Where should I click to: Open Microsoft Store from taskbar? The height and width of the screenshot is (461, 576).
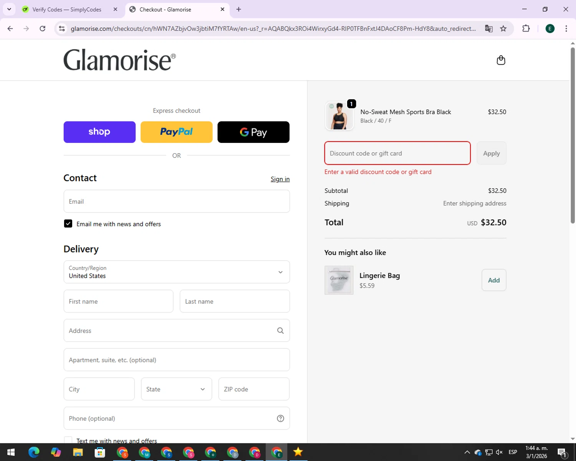[100, 452]
